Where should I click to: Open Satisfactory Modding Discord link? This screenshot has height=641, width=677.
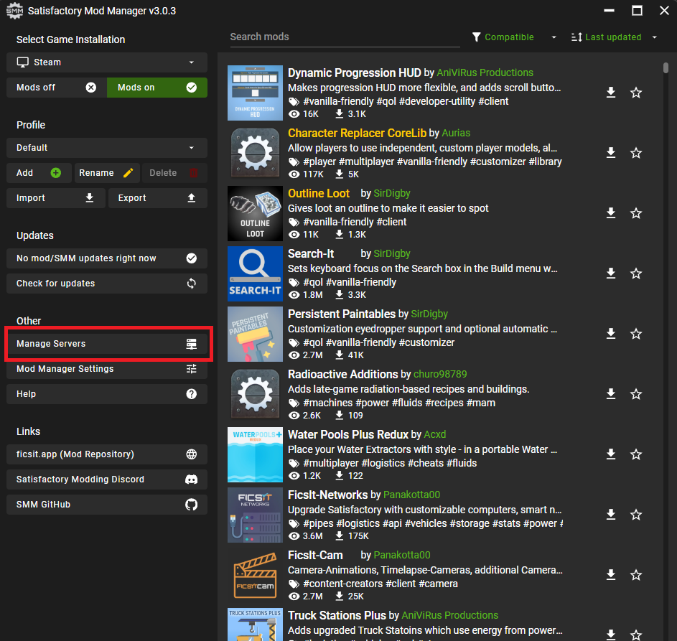107,479
